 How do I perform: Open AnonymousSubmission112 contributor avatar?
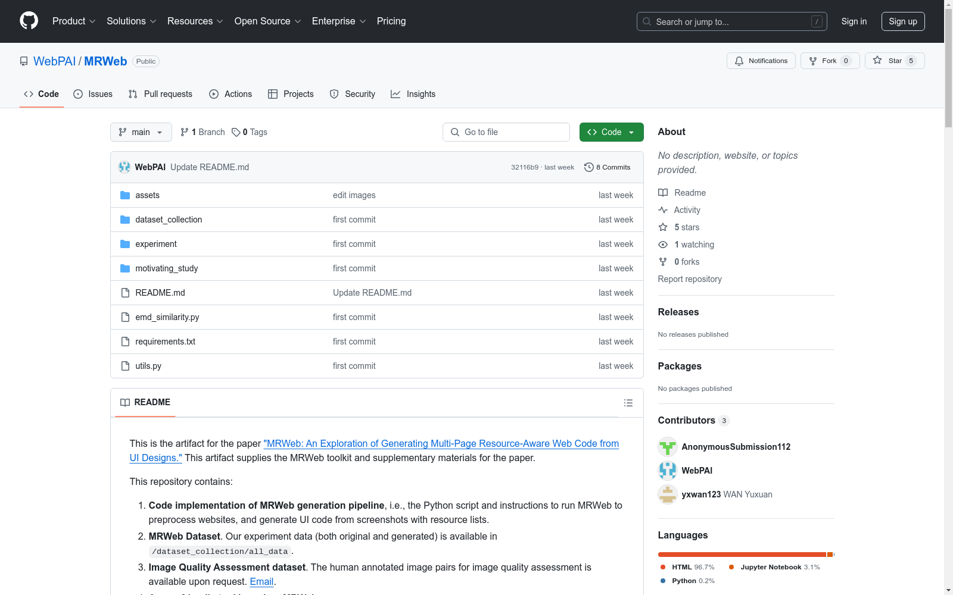(x=668, y=447)
